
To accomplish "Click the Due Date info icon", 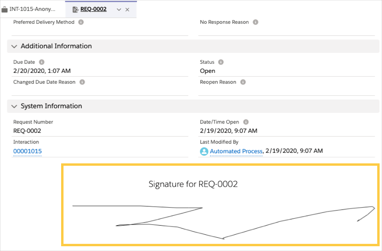I will point(42,62).
